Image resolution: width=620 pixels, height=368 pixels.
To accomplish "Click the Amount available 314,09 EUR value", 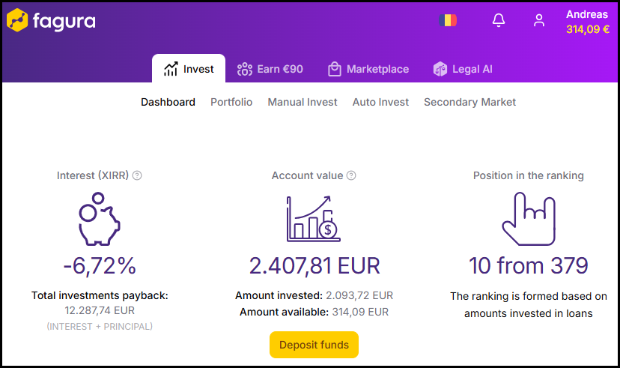I will [x=360, y=313].
